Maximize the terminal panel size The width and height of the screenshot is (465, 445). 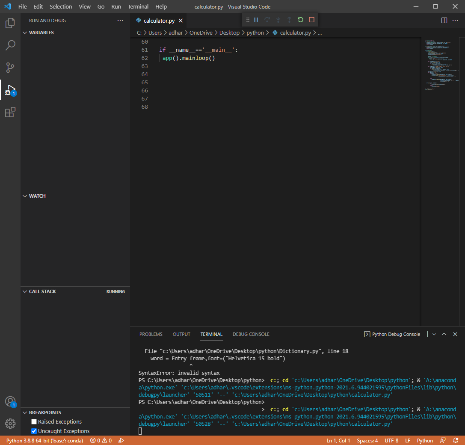coord(444,334)
